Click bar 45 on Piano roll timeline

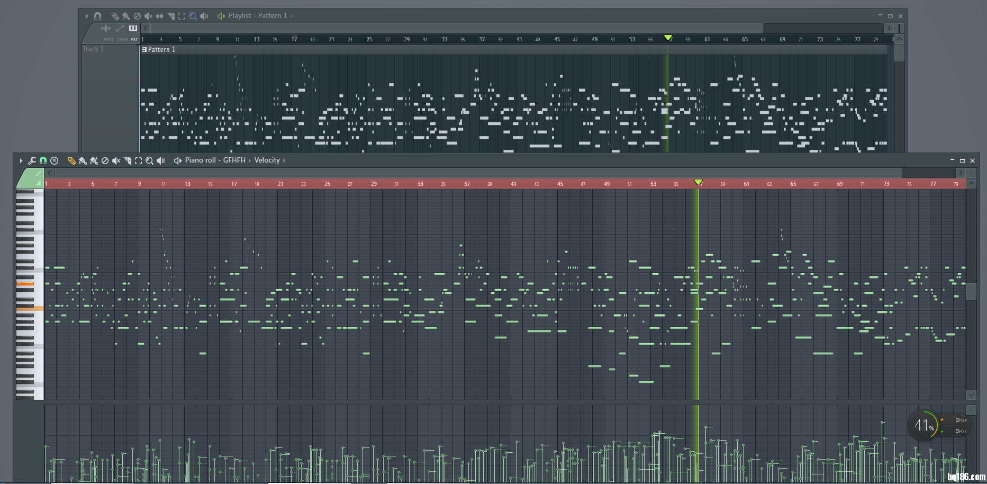tap(560, 184)
